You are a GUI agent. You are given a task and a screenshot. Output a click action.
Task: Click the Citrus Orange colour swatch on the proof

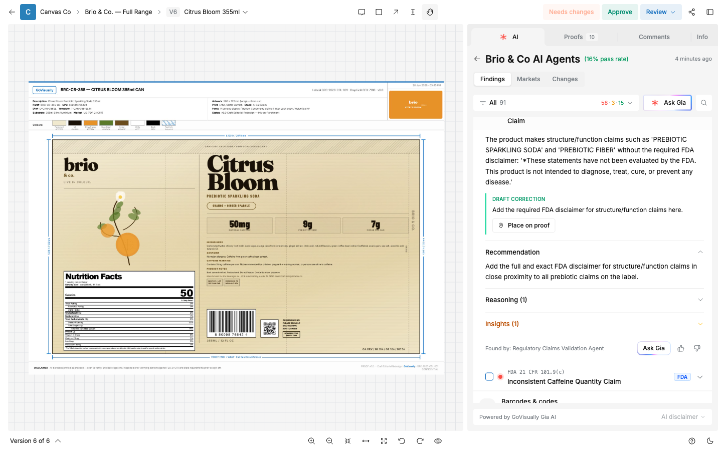click(90, 123)
